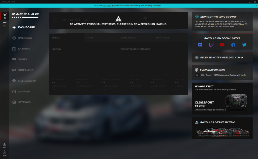Go to the Overlays section

coord(25,38)
